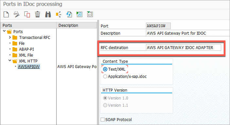230x125 pixels.
Task: Choose the Text/XML content type
Action: pos(105,69)
